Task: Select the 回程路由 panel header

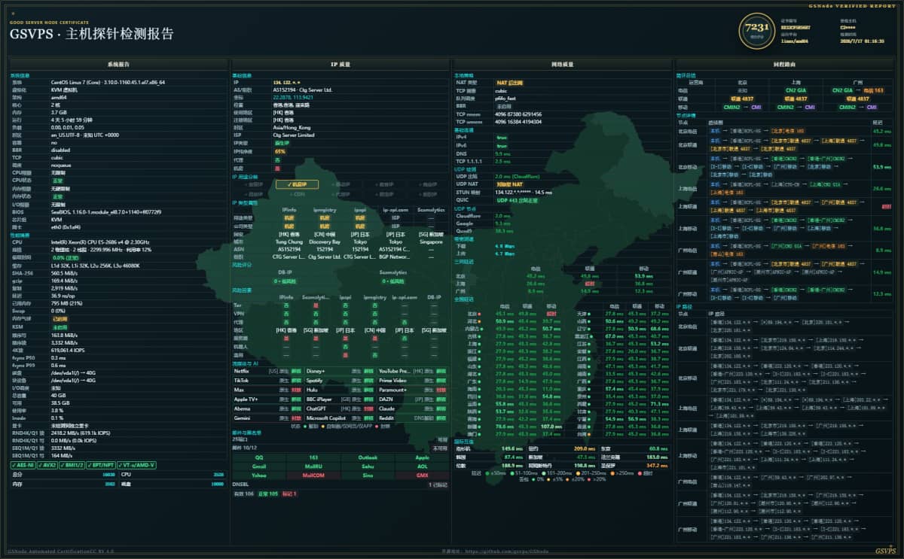Action: [x=783, y=65]
